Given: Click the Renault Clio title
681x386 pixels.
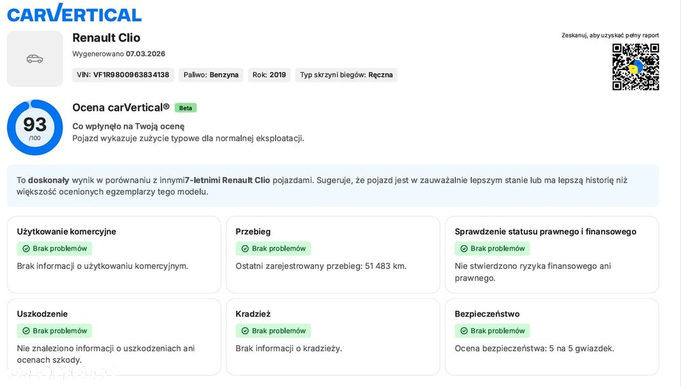Looking at the screenshot, I should pyautogui.click(x=106, y=38).
